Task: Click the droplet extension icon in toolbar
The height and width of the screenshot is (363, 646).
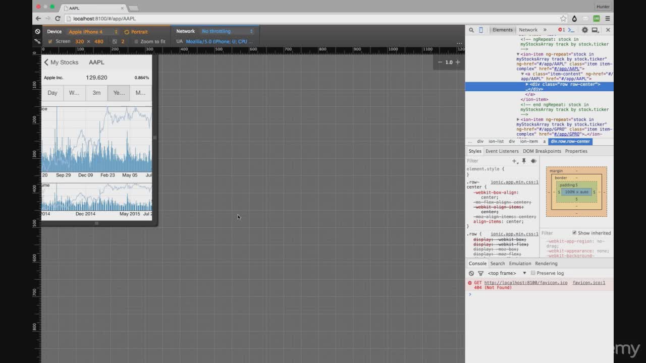Action: pyautogui.click(x=574, y=19)
